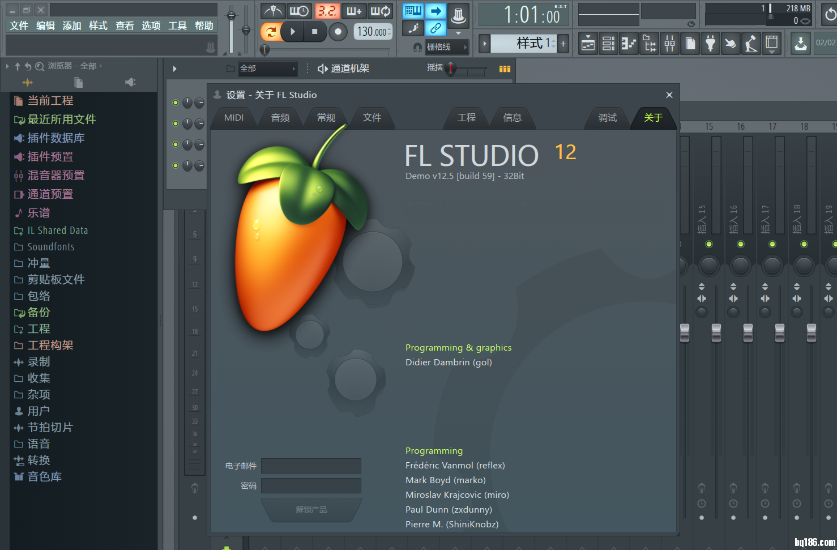The image size is (837, 550).
Task: Click the 解锁产品 button
Action: click(x=311, y=510)
